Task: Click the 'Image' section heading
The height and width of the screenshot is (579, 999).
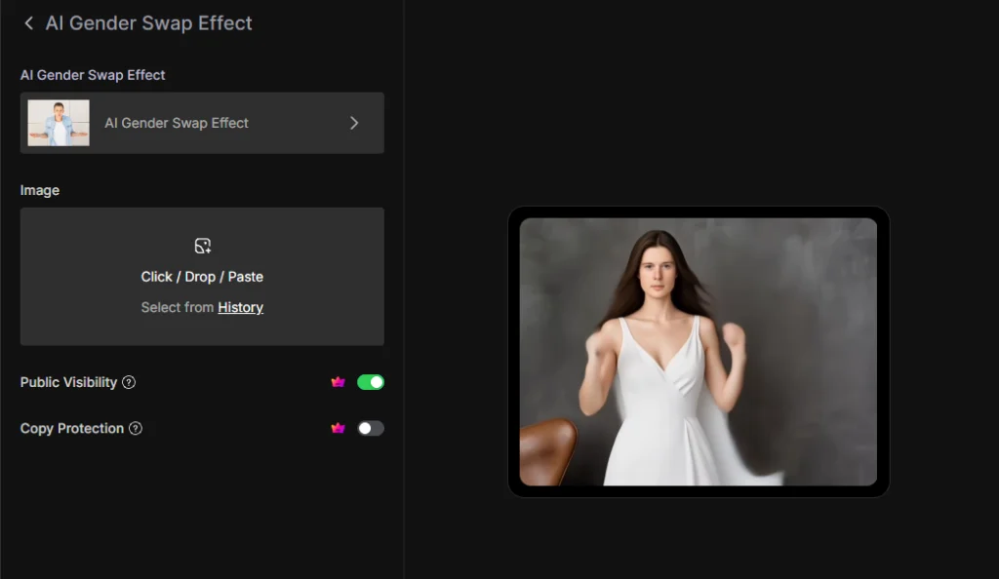Action: click(x=40, y=190)
